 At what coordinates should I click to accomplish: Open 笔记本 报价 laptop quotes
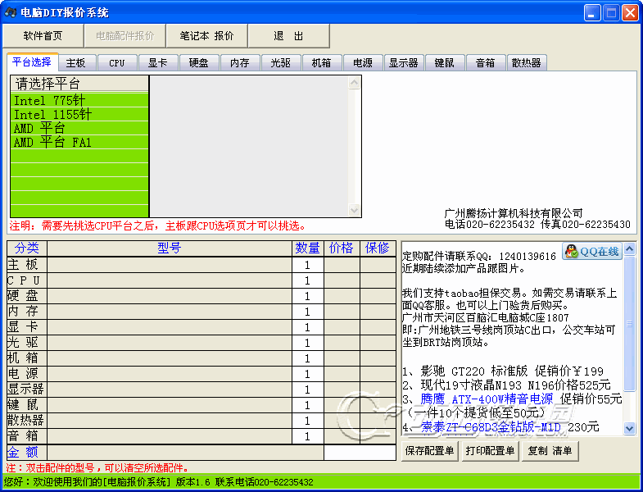pyautogui.click(x=206, y=36)
